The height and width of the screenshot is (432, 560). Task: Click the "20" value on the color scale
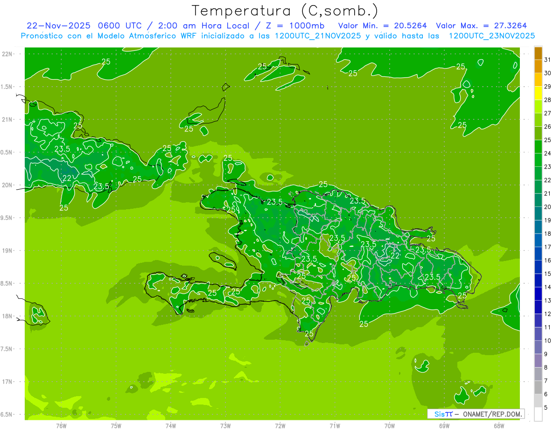[548, 207]
